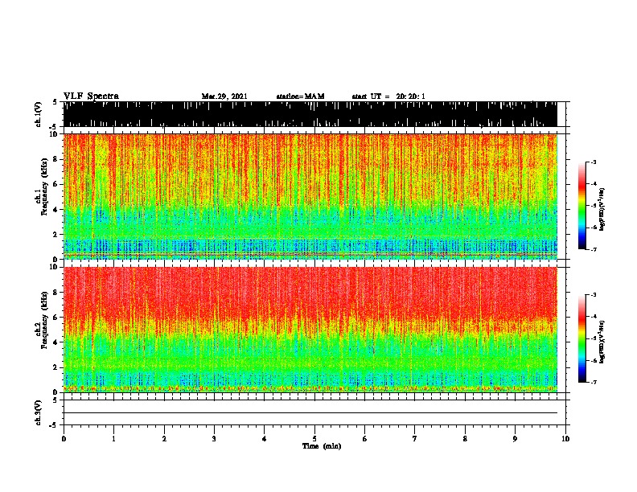Screen dimensions: 637x492
Task: Click time axis tick label "4"
Action: coord(265,439)
